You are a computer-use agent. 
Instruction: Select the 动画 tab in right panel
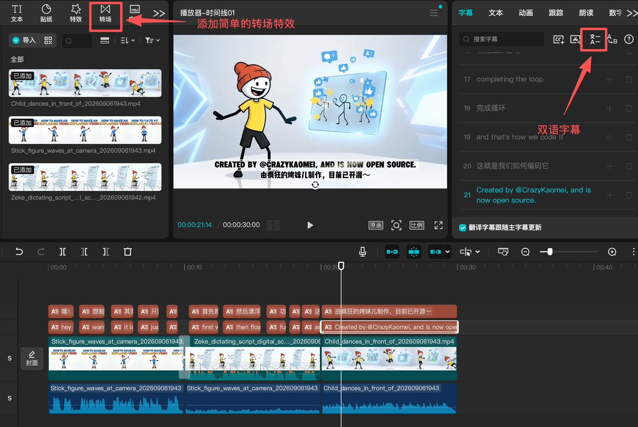tap(526, 13)
